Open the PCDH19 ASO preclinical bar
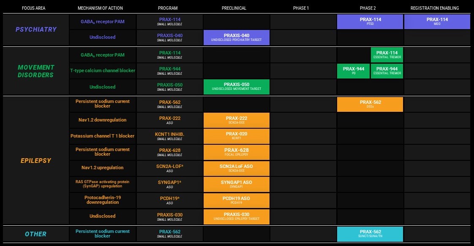The image size is (474, 246). [236, 200]
